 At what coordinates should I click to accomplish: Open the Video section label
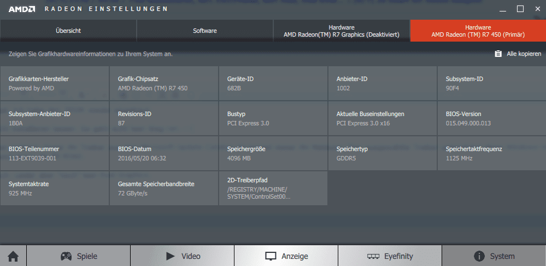tap(191, 256)
